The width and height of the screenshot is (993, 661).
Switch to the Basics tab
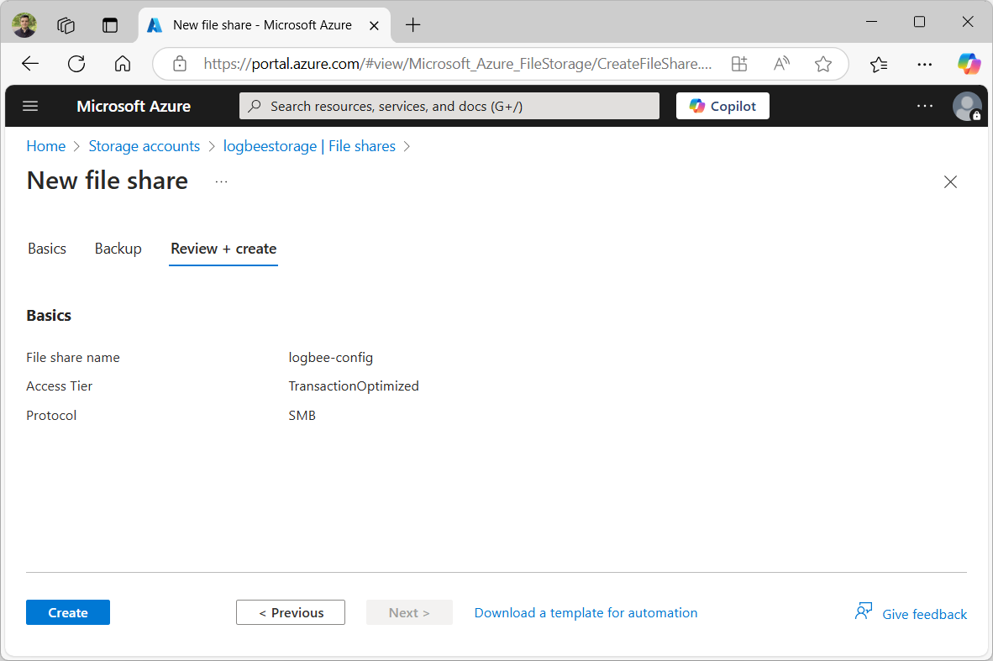click(x=46, y=249)
